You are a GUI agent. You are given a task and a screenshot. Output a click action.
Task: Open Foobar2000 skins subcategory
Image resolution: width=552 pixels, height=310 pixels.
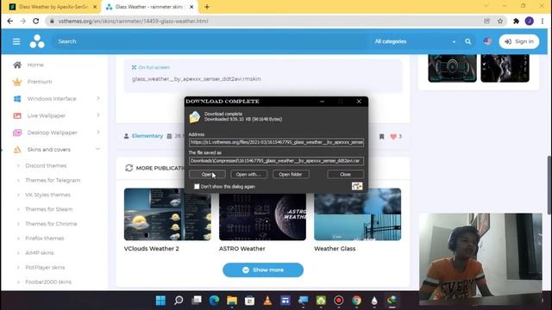[48, 282]
